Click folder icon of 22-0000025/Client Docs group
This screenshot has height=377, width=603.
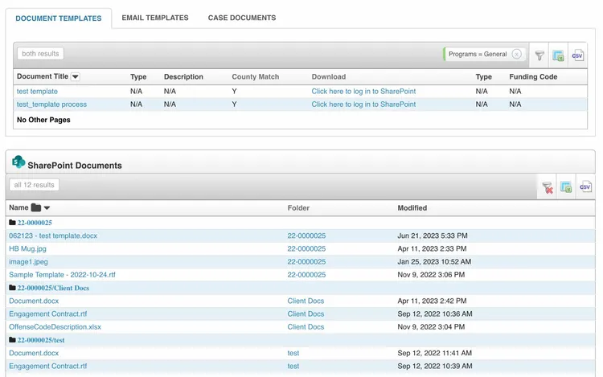pos(12,288)
